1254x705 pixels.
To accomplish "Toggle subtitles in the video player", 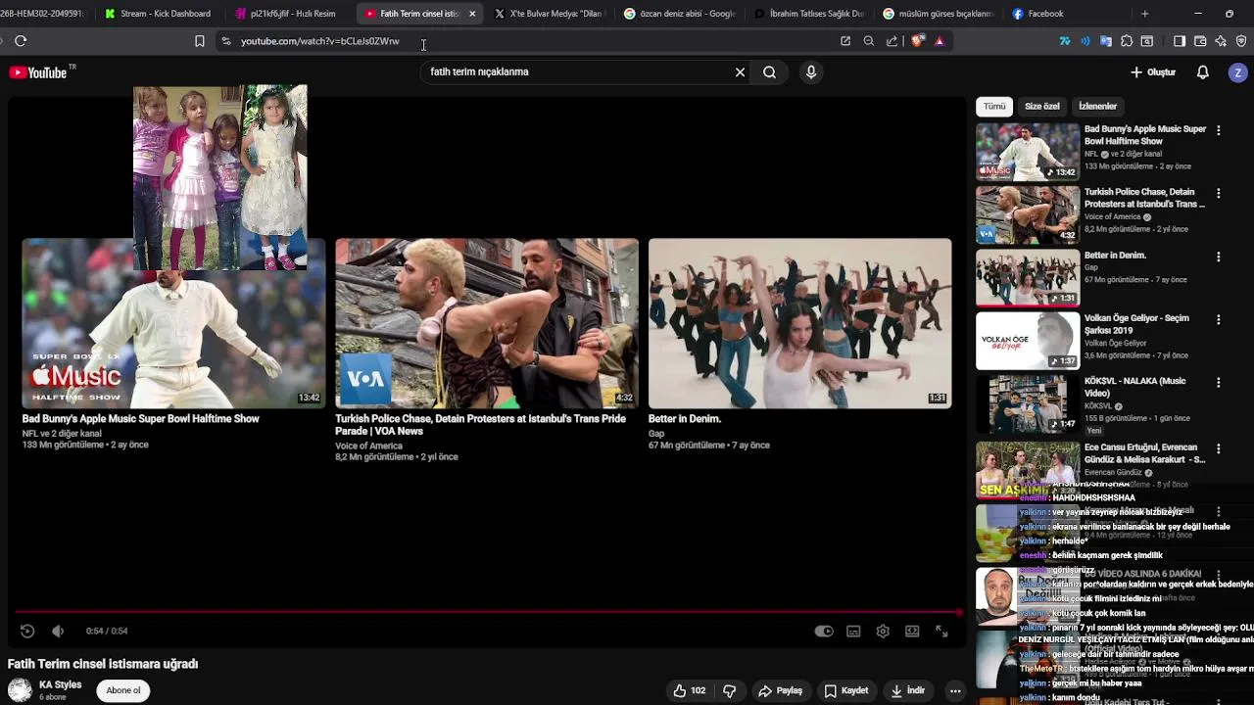I will [x=853, y=632].
